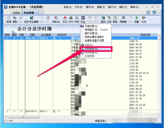Click the Kingdee KIS app logo icon
This screenshot has width=164, height=128.
[x=6, y=7]
